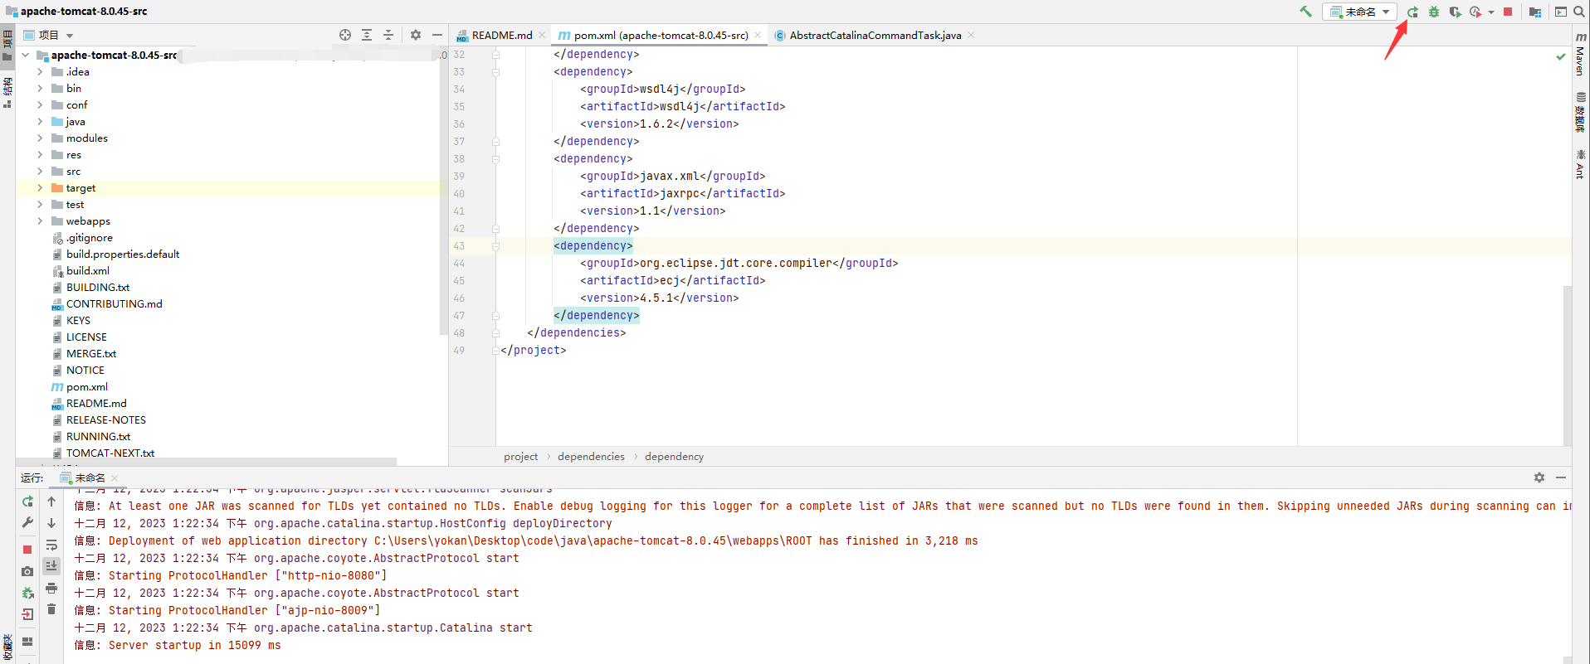
Task: Select the src folder in the tree
Action: click(x=73, y=172)
